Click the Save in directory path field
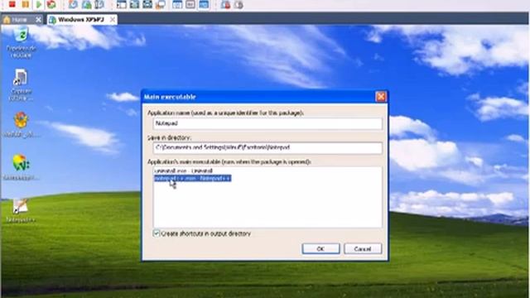The image size is (530, 298). coord(267,147)
